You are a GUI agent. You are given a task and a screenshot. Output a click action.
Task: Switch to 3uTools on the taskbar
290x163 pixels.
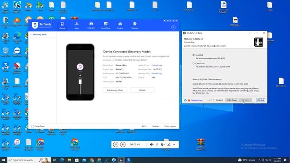click(x=129, y=160)
